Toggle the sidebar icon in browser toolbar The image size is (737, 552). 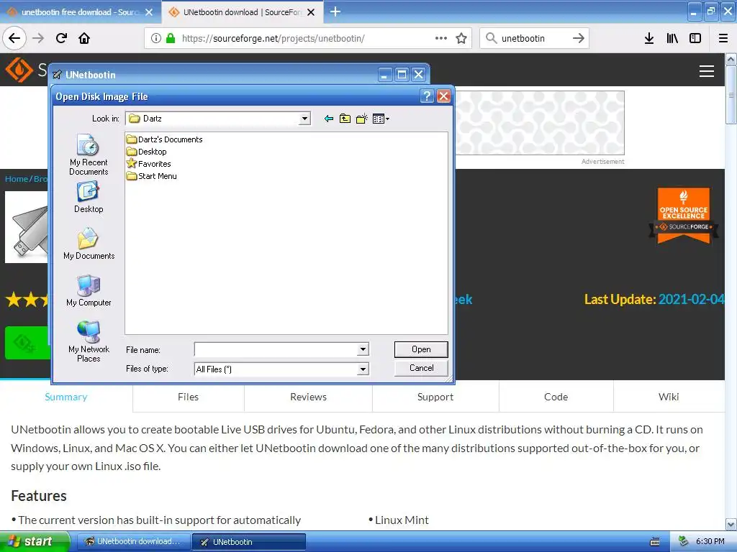click(x=695, y=38)
